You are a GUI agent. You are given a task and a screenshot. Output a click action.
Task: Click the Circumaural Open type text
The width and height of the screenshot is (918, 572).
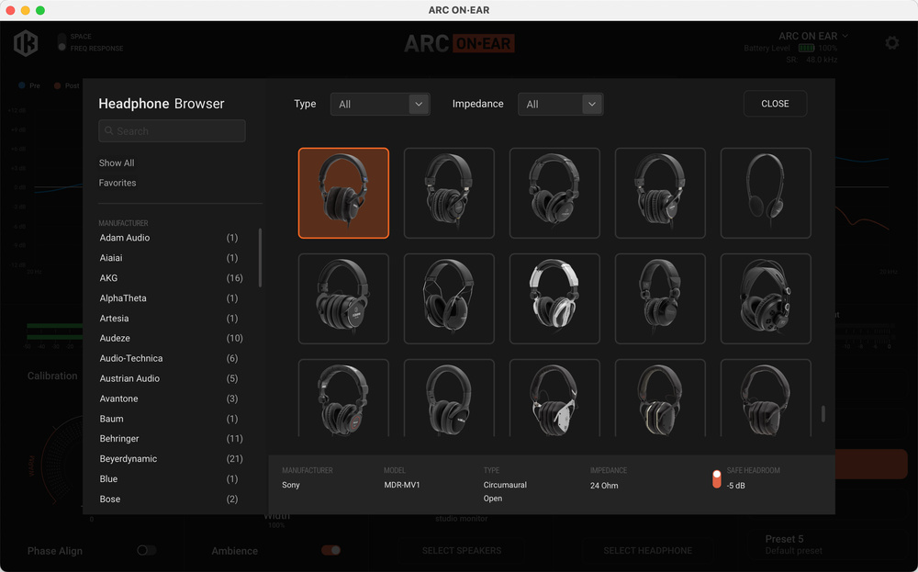[505, 492]
